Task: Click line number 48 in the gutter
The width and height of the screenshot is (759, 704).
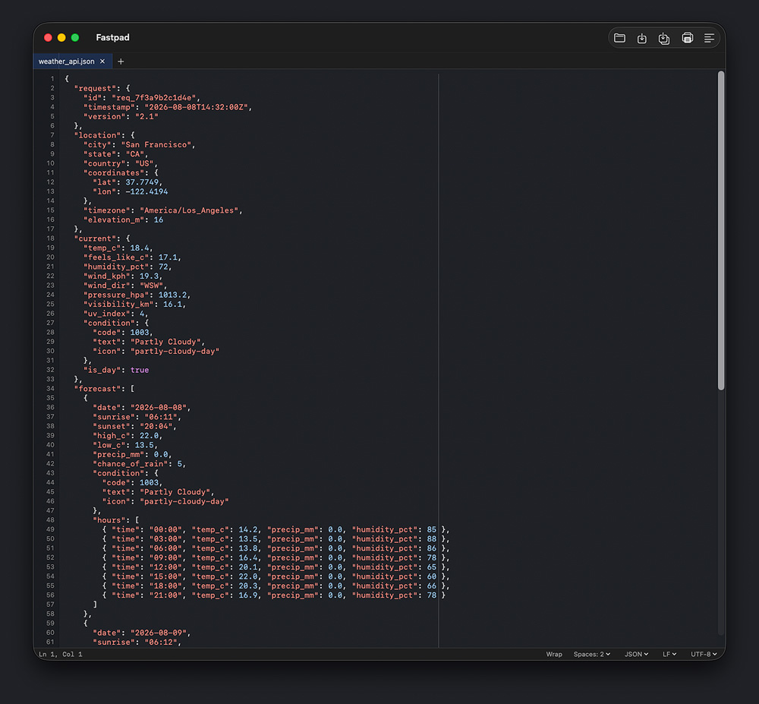Action: tap(50, 520)
